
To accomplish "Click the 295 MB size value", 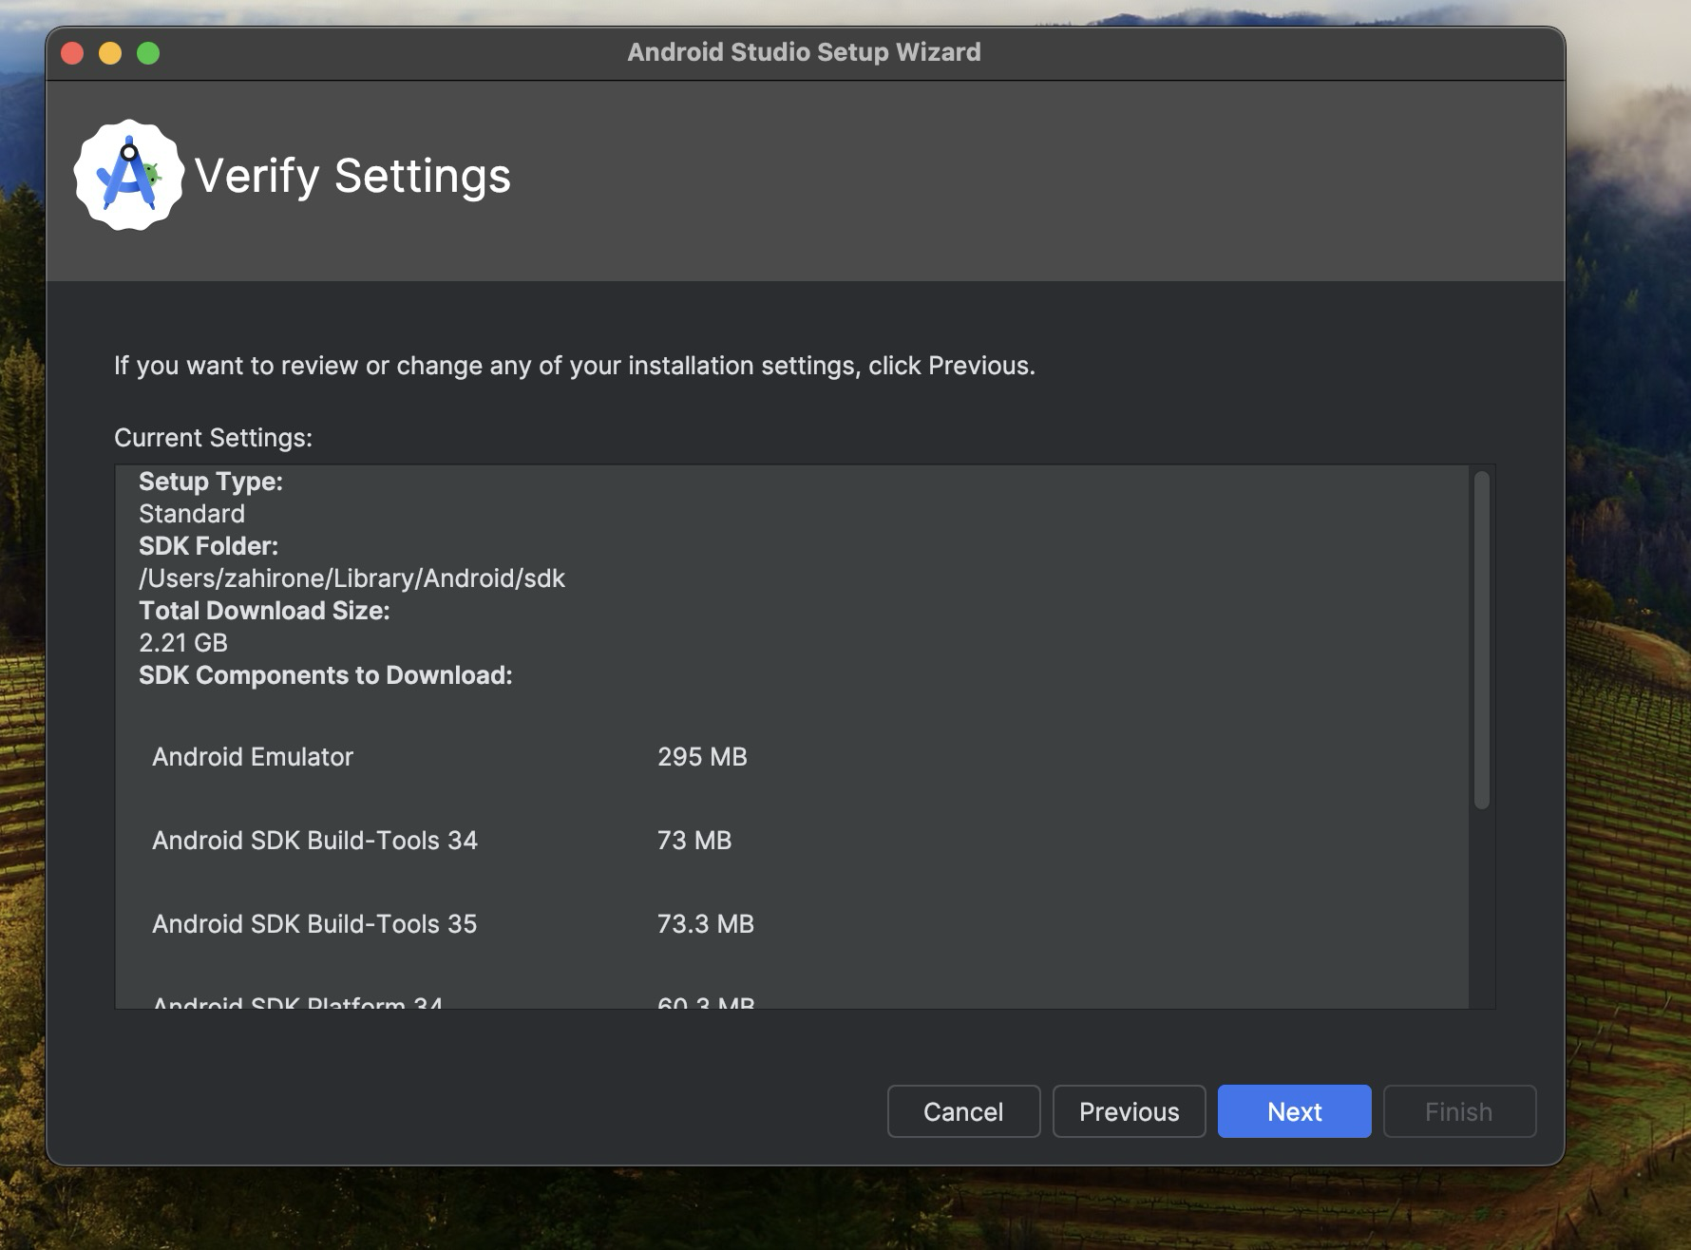I will (x=702, y=757).
